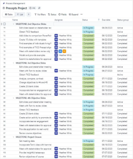Click In Progress status of Set meeting date
The height and width of the screenshot is (159, 133).
click(x=88, y=141)
